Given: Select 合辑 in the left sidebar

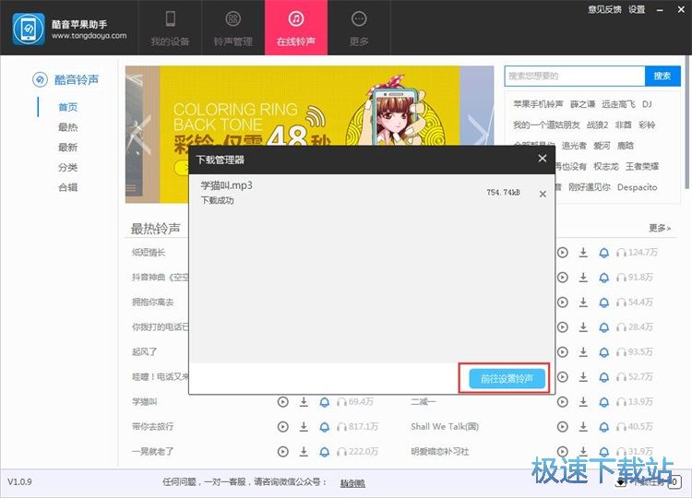Looking at the screenshot, I should pos(67,187).
